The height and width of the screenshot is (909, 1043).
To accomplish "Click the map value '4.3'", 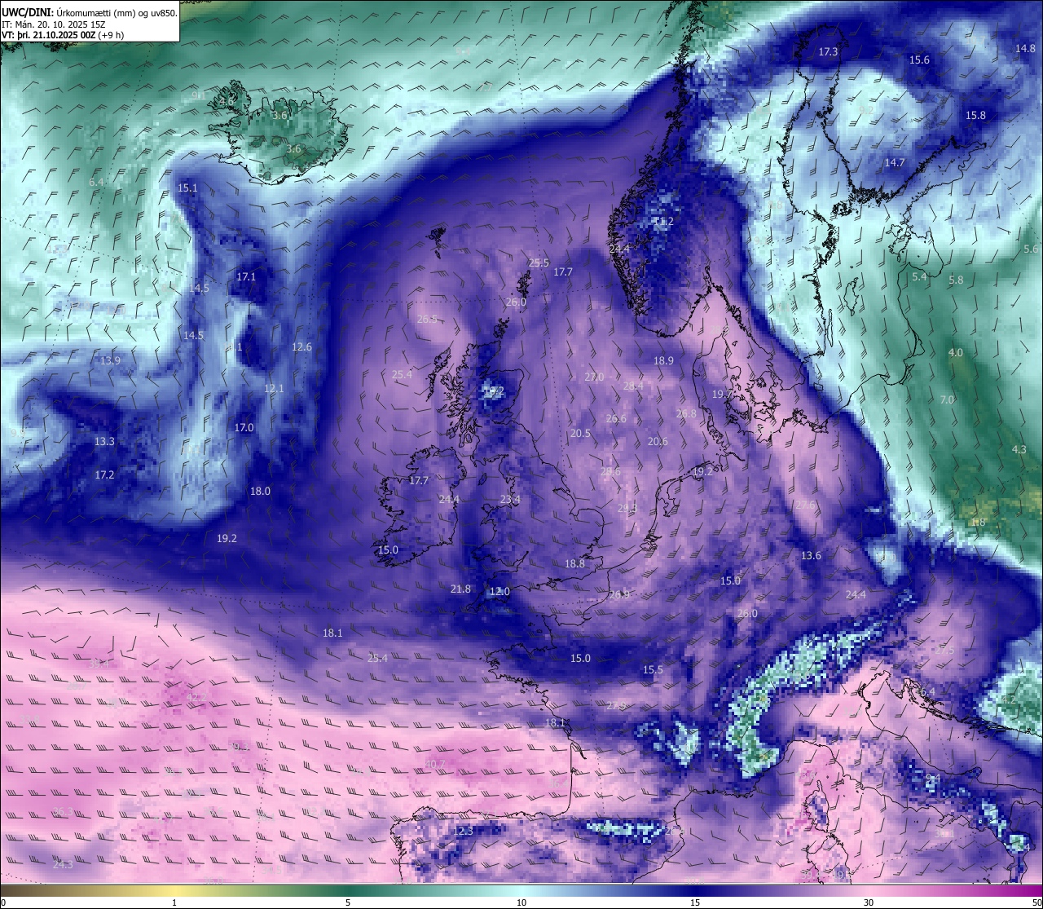I will (1019, 449).
